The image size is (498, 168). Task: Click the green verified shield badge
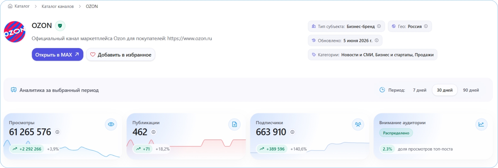[60, 26]
